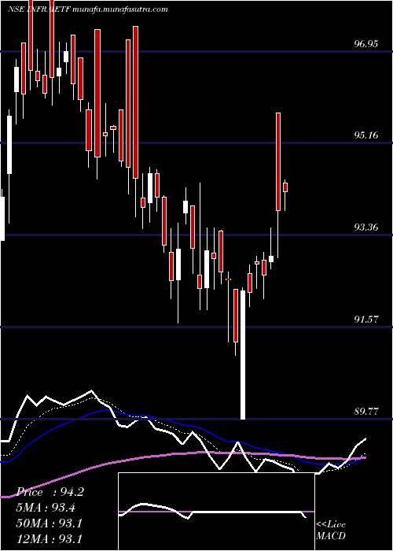
Task: Click the 5MA : 93.4 readout
Action: coord(46,508)
